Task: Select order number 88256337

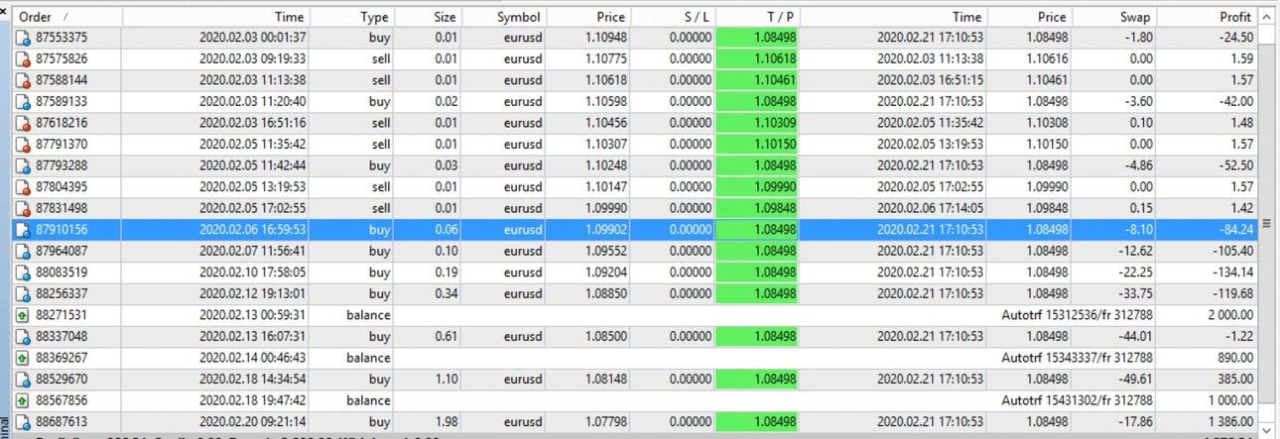Action: click(62, 293)
